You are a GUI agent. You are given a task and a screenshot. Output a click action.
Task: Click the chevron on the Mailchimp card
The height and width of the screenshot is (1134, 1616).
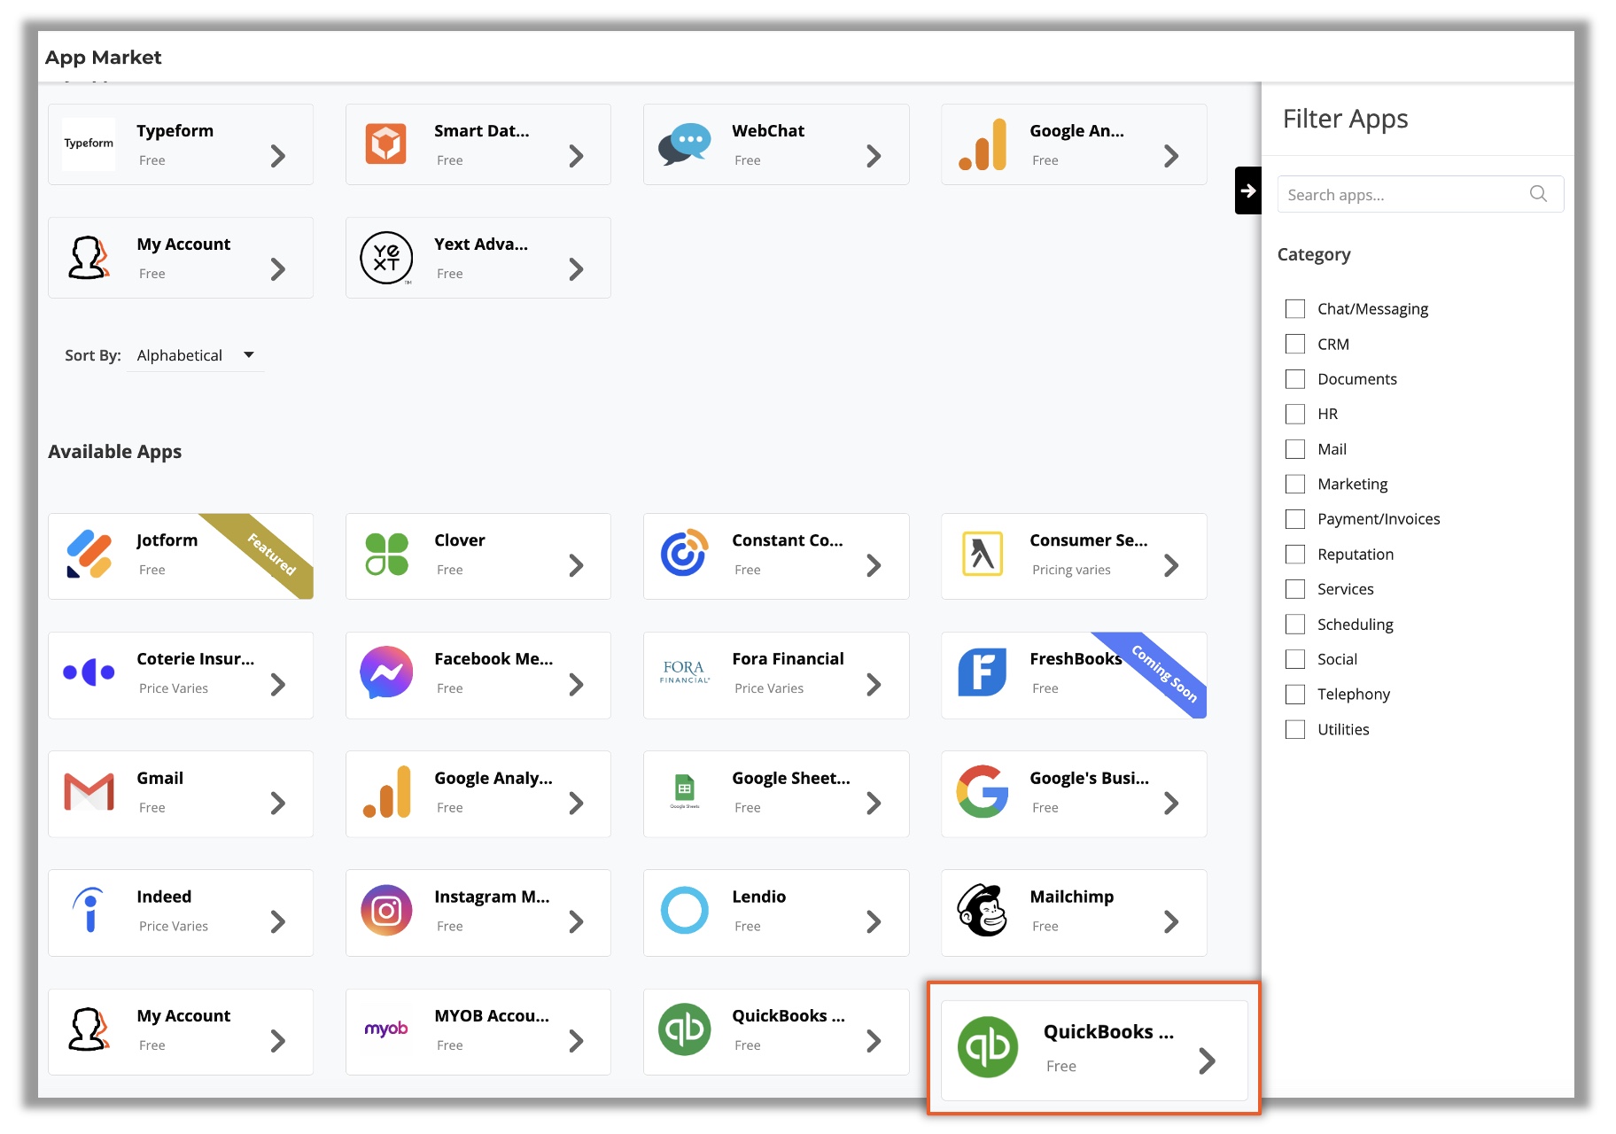[1171, 922]
